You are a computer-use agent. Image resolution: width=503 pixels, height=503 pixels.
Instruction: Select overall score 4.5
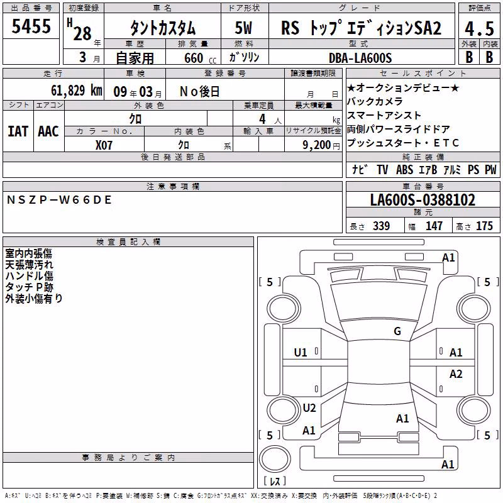pyautogui.click(x=479, y=28)
